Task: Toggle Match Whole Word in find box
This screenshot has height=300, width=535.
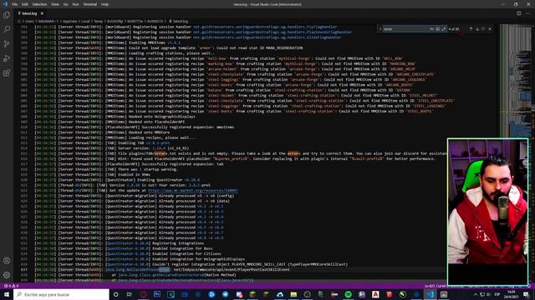Action: point(438,29)
